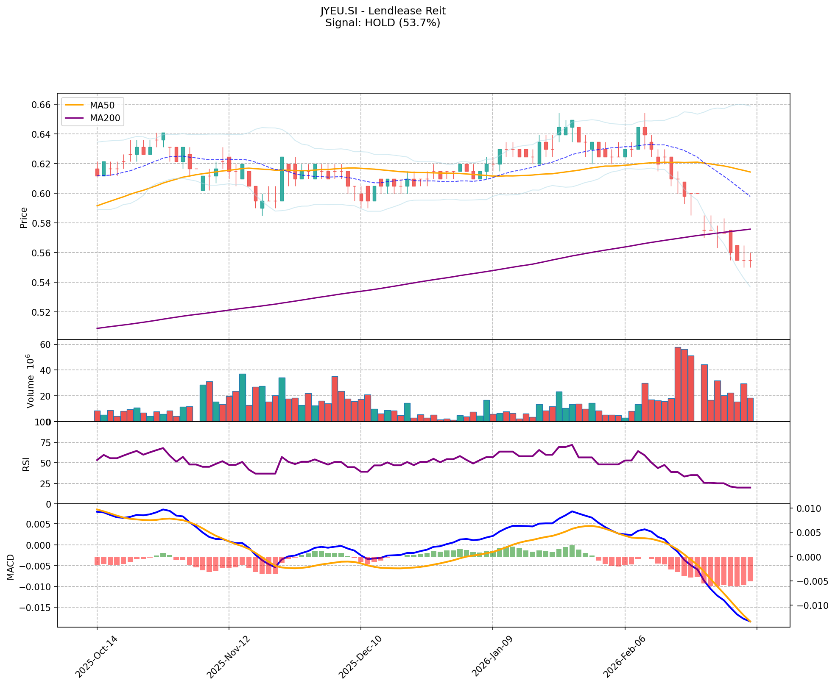Click the 0.010 right MACD axis tick
835x686 pixels.
(810, 509)
